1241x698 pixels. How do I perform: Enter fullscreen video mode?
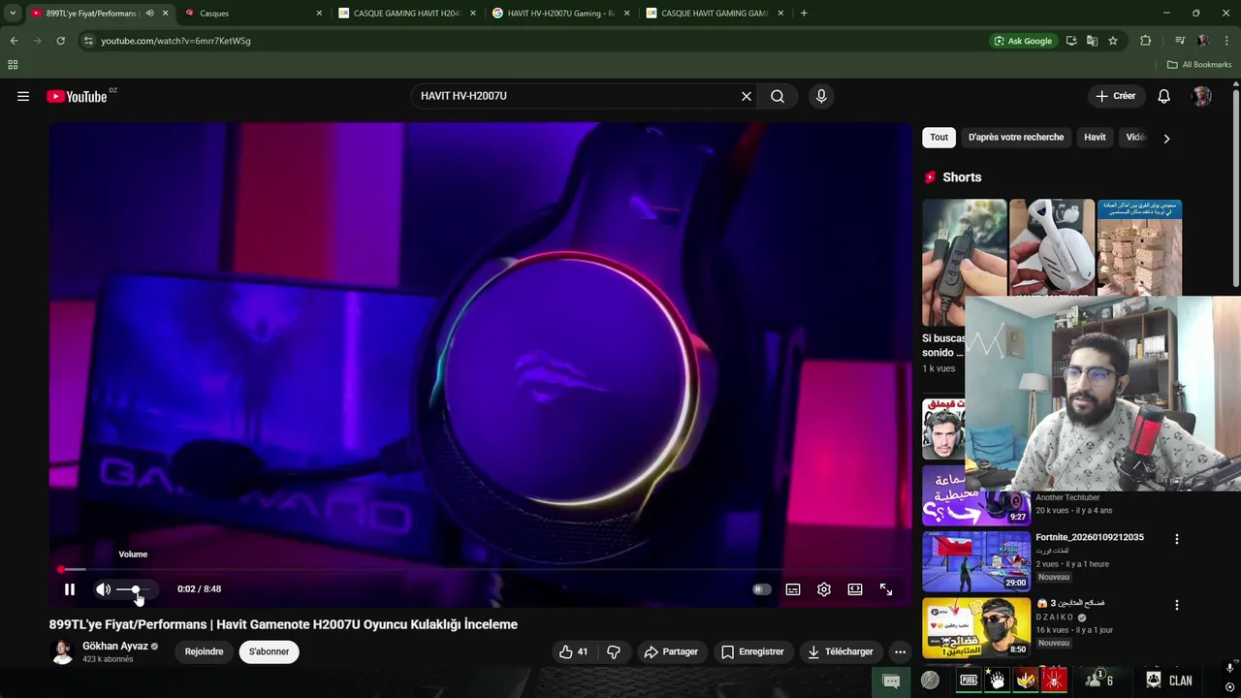point(886,589)
